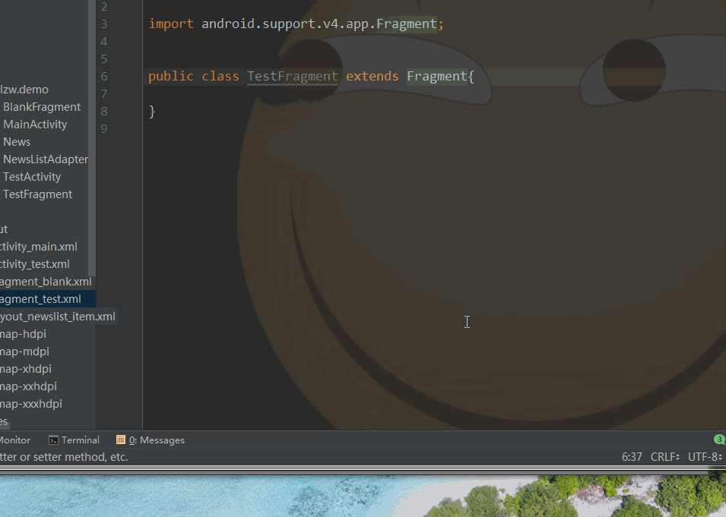Click the 6:37 cursor position indicator
Viewport: 726px width, 517px height.
point(632,457)
